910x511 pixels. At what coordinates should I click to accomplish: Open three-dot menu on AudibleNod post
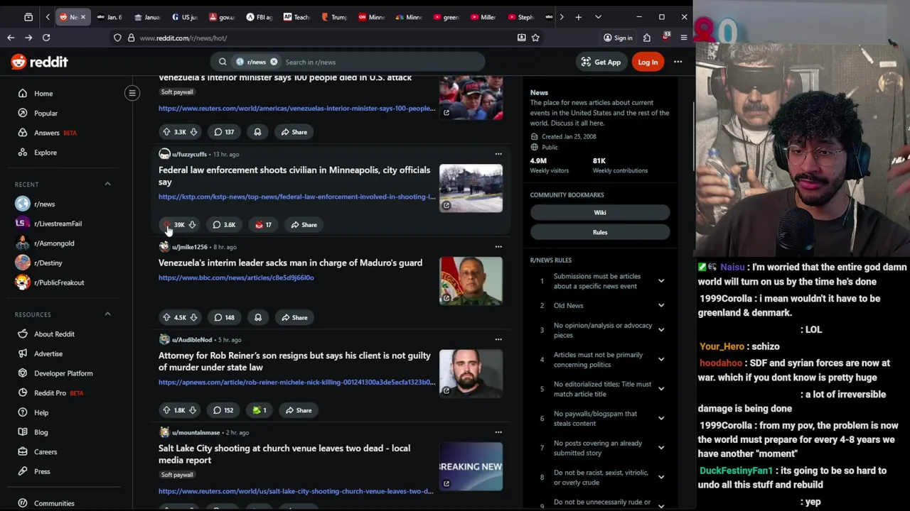click(x=498, y=339)
